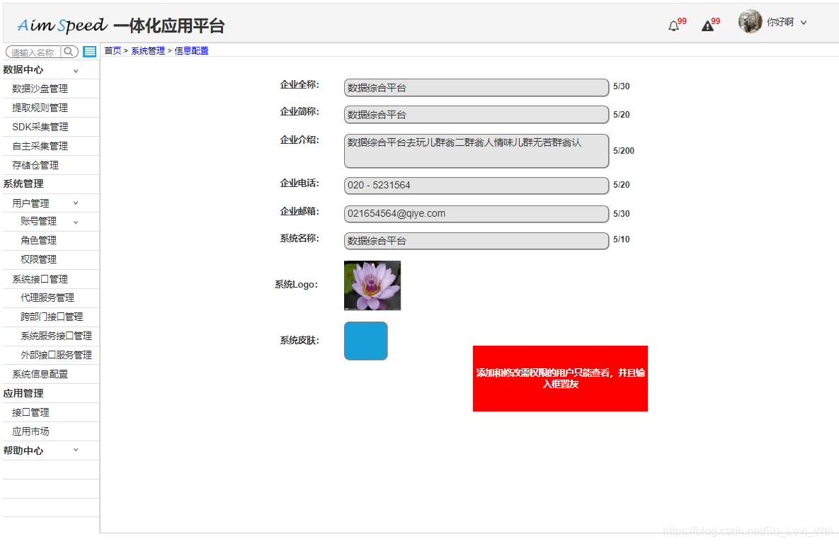This screenshot has width=839, height=544.
Task: Click the 企业简称 input field
Action: click(476, 114)
